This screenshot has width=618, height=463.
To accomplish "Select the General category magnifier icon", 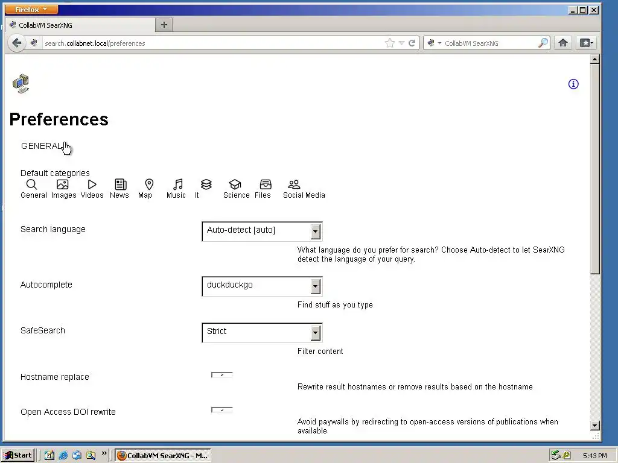I will [31, 184].
